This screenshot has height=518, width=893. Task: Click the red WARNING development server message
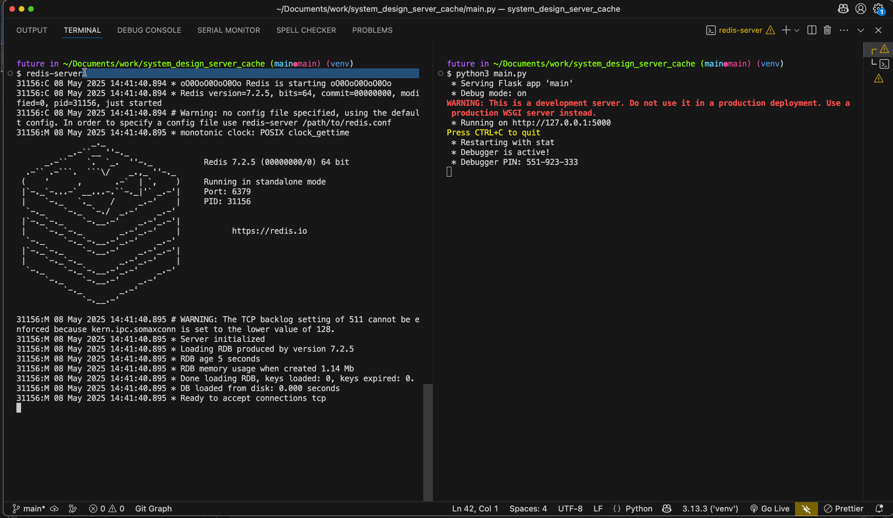[x=648, y=108]
